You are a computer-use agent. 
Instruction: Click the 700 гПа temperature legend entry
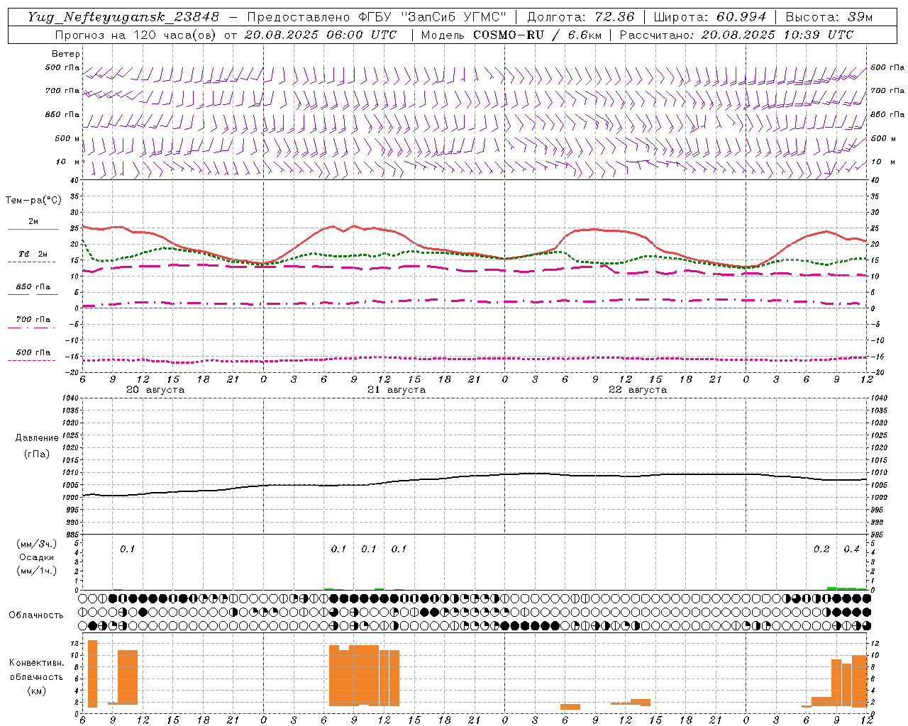click(x=33, y=320)
